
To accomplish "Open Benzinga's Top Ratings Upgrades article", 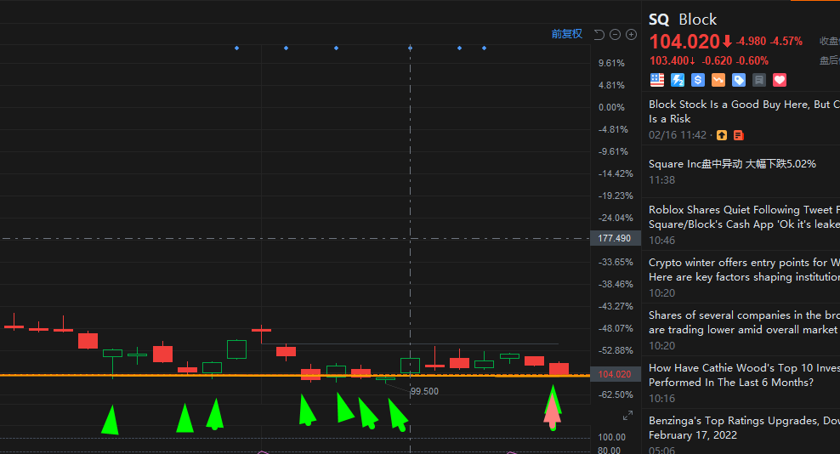I will coord(744,428).
